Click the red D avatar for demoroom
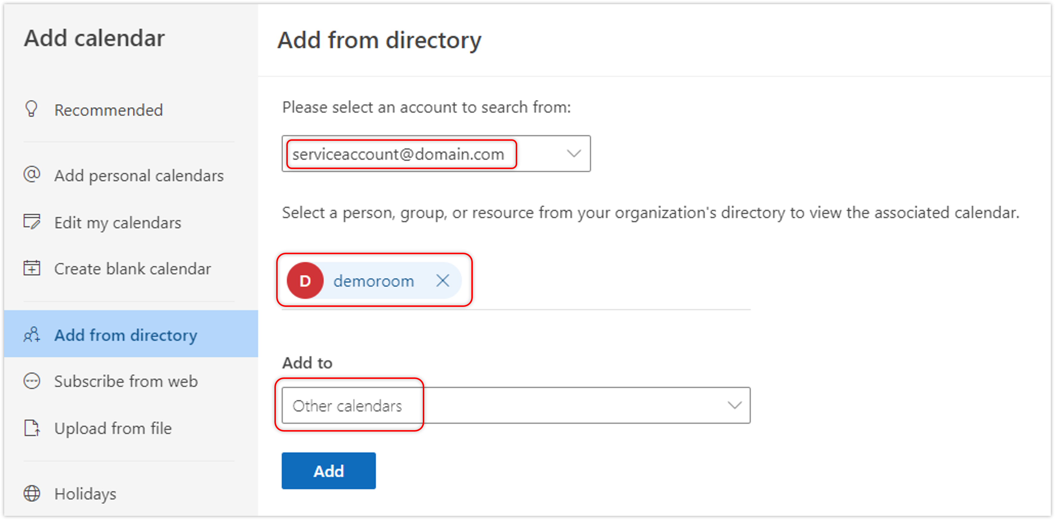The image size is (1055, 520). click(305, 281)
